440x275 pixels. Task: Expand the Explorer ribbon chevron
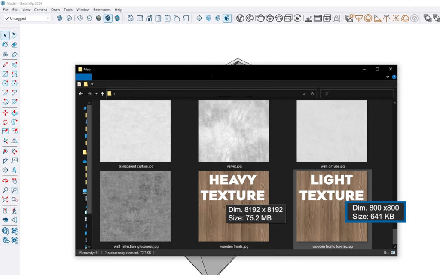(388, 77)
